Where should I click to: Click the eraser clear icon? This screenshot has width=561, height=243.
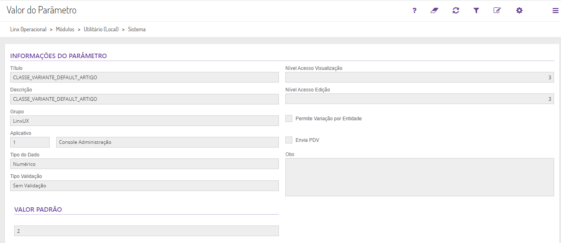(434, 11)
